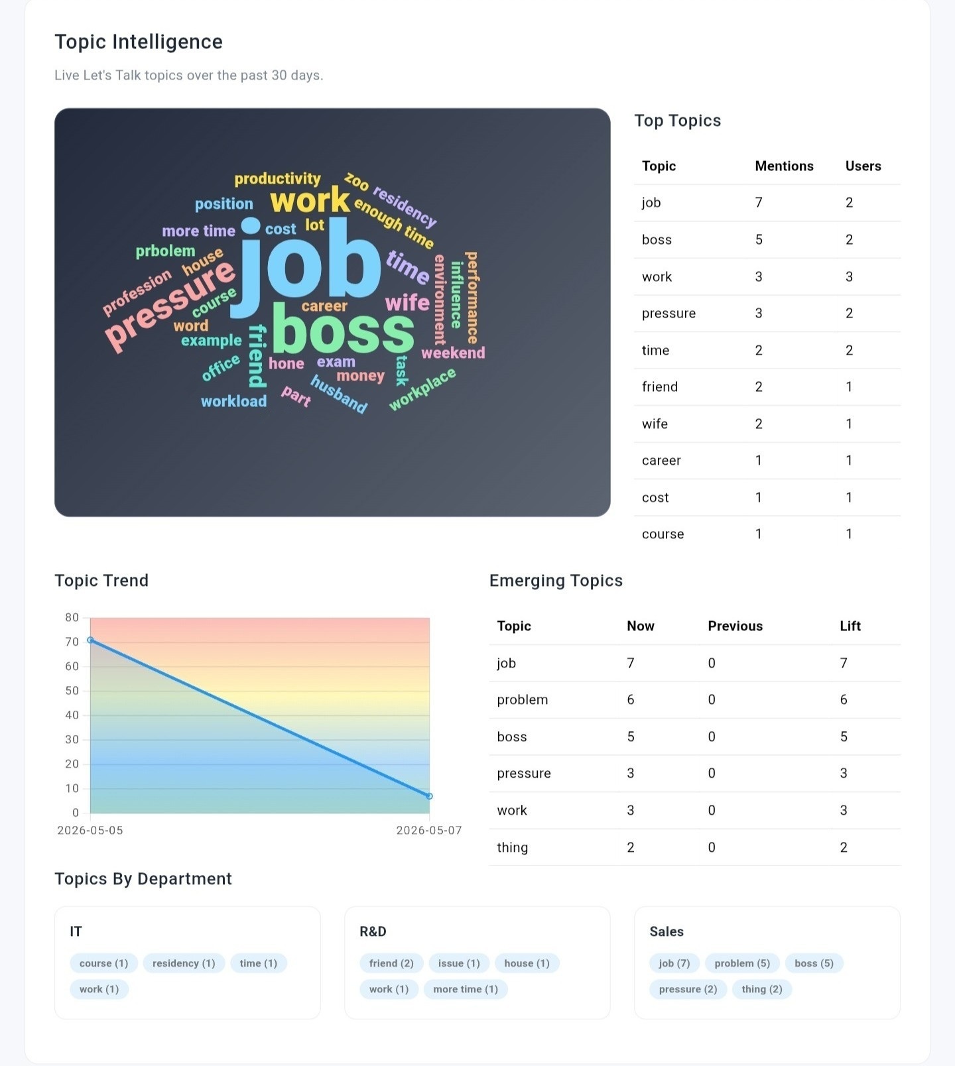Select the 'boss (5)' chip in Sales
The height and width of the screenshot is (1066, 955).
coord(814,963)
